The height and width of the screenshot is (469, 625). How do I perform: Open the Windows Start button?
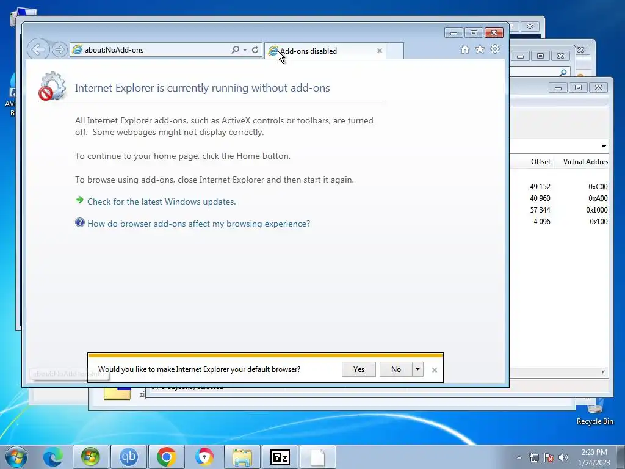point(16,457)
